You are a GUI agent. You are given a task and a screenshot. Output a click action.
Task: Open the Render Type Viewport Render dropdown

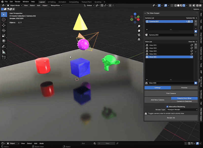pos(182,110)
